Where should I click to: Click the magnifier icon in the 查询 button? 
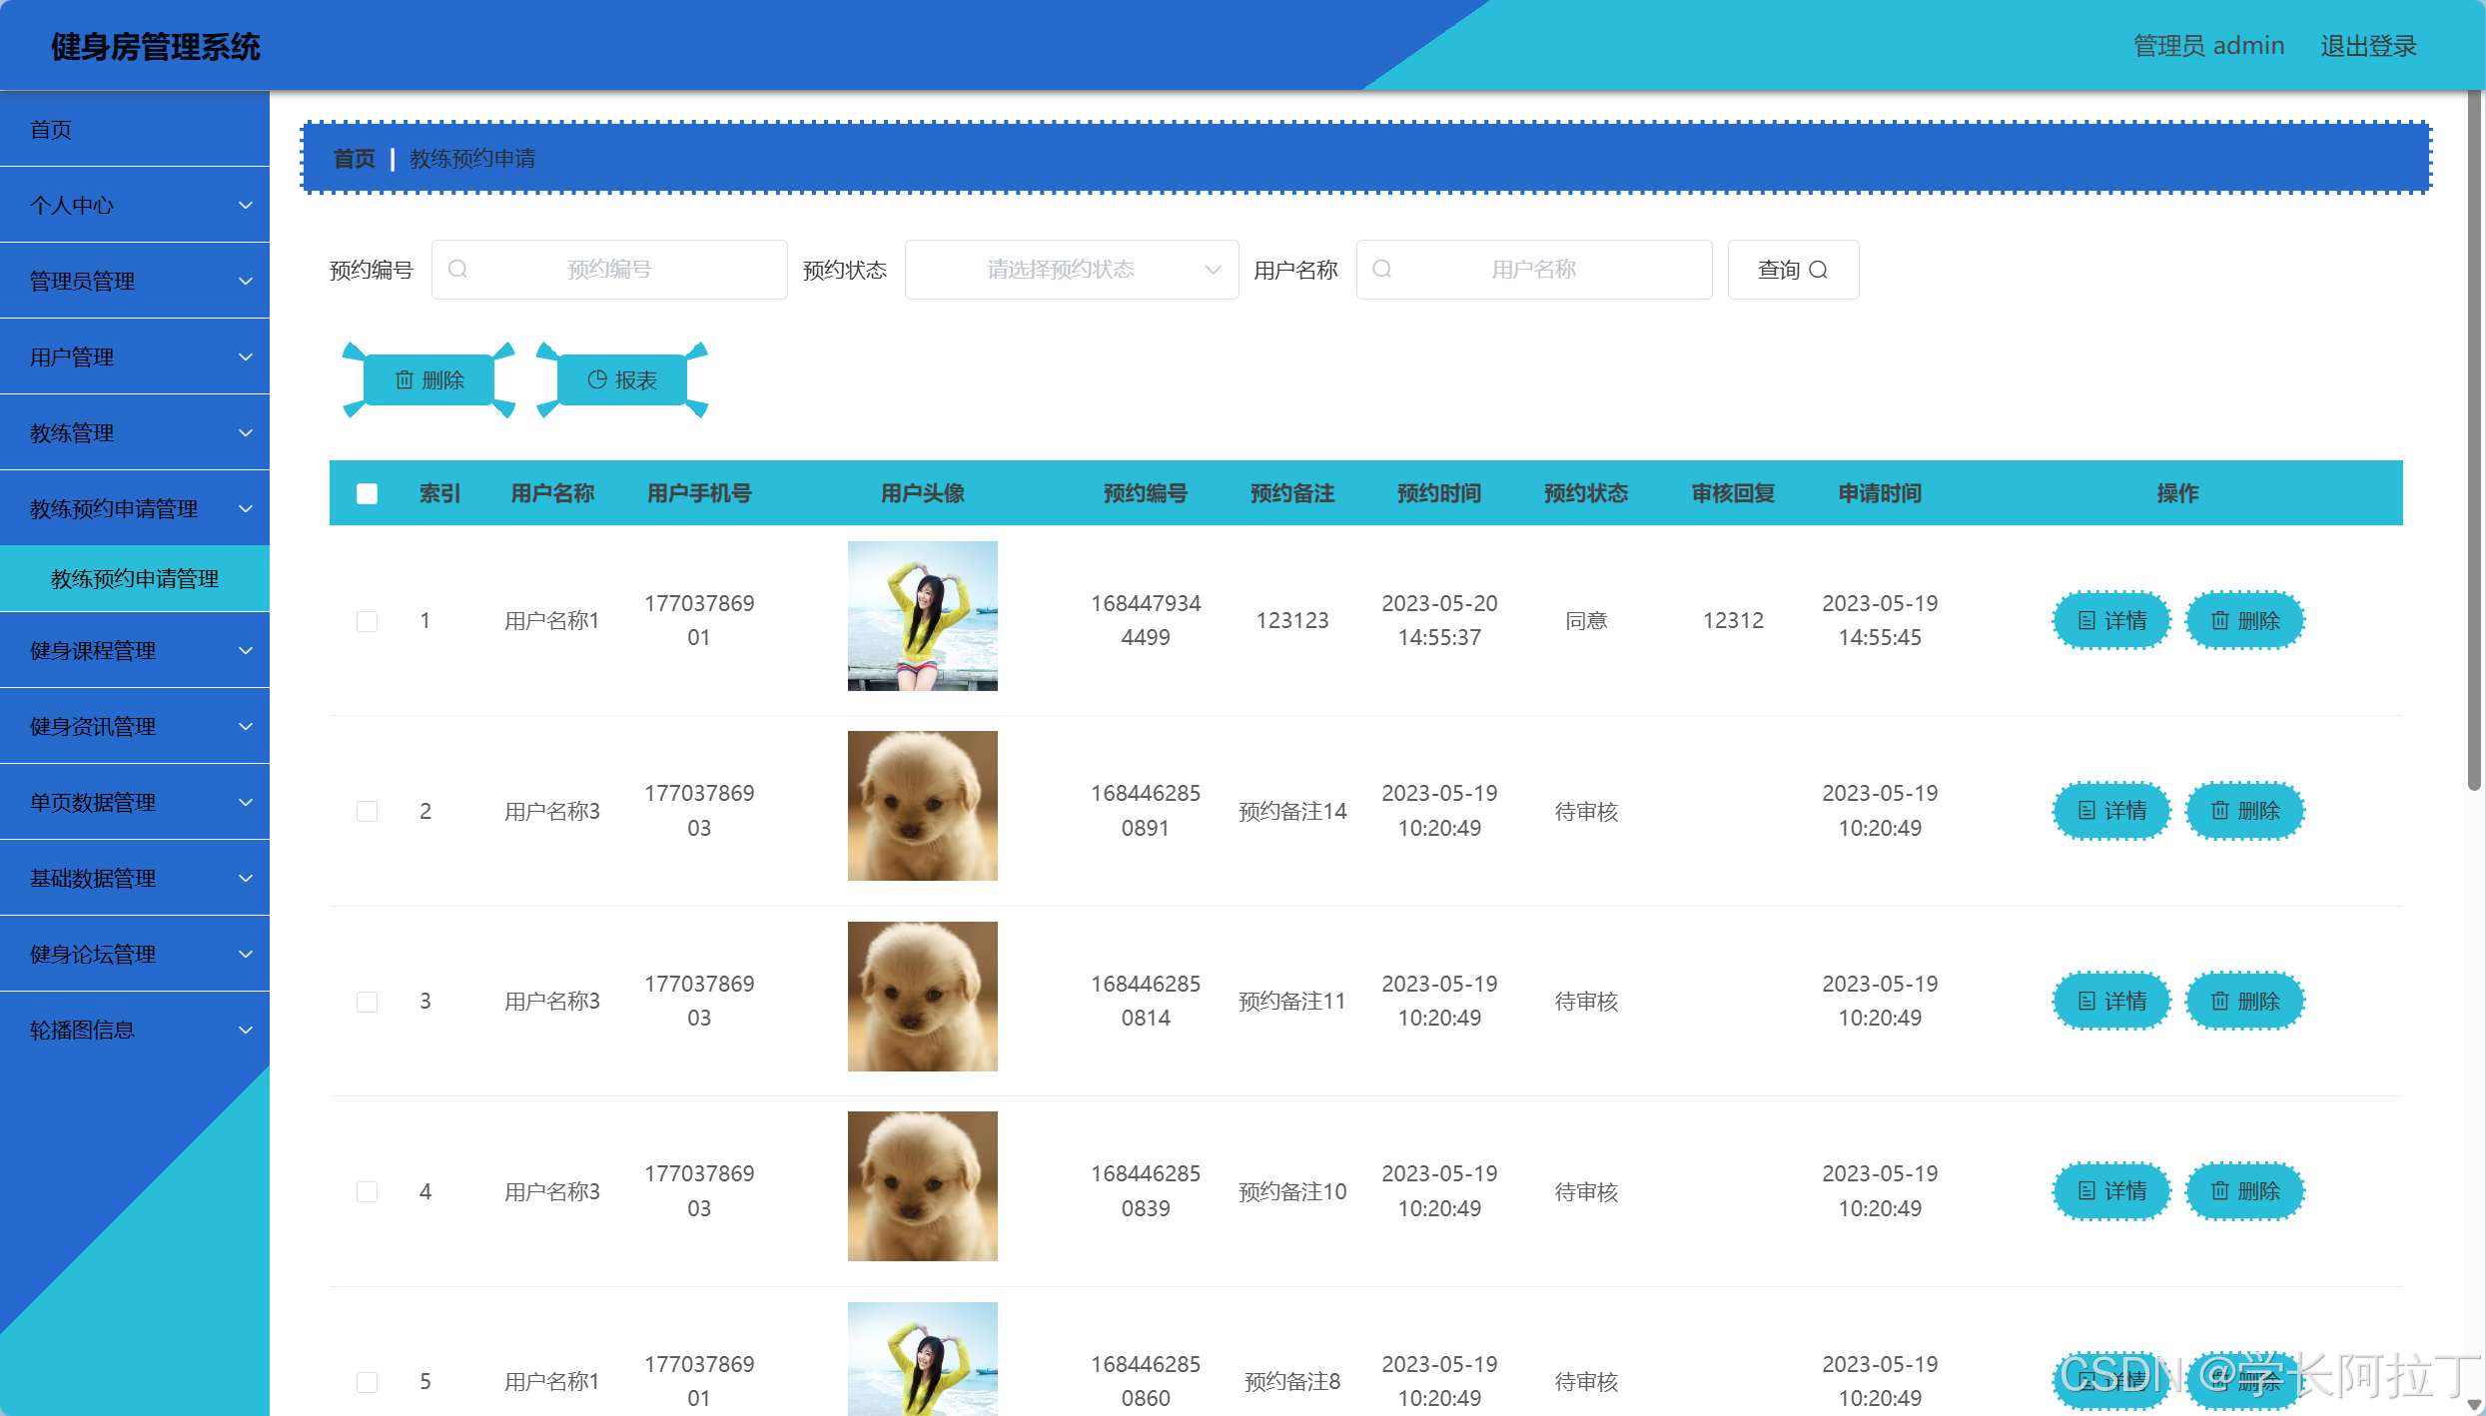tap(1820, 269)
